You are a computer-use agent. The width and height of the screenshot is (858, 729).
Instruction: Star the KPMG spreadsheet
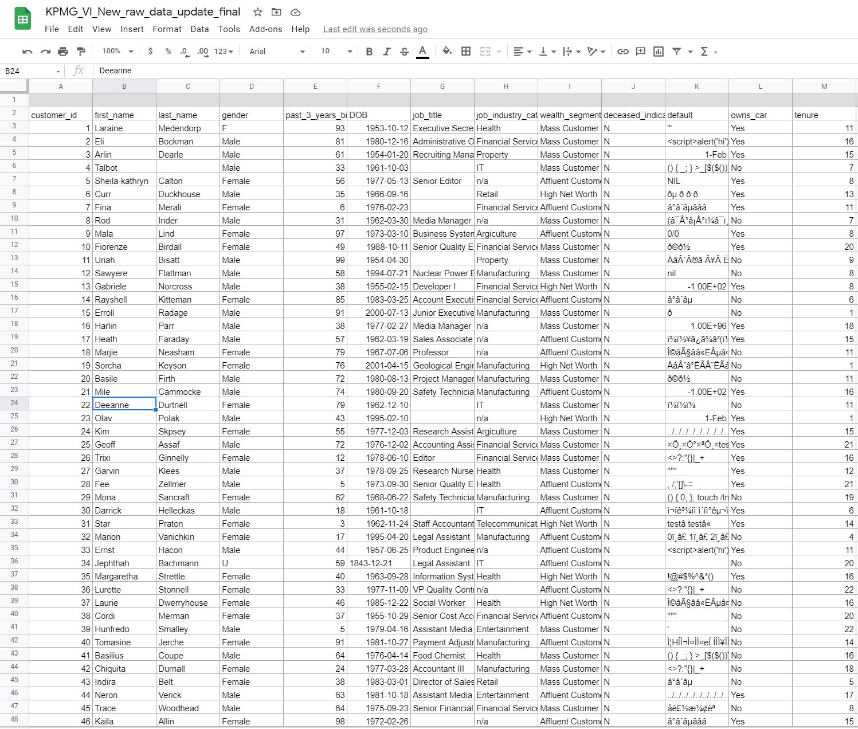pos(257,11)
